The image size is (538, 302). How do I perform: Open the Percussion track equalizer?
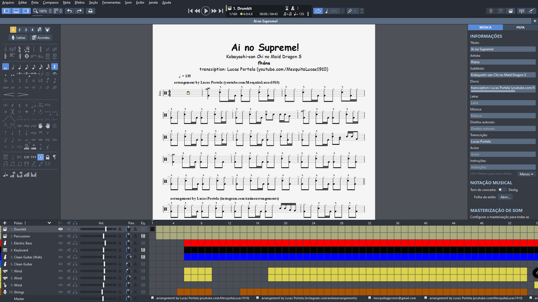143,236
